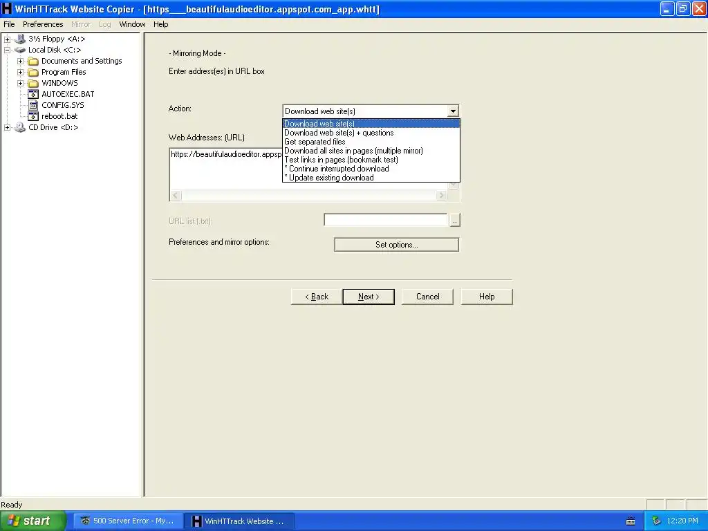Click the Windows start button
Screen dimensions: 708x531
point(32,521)
